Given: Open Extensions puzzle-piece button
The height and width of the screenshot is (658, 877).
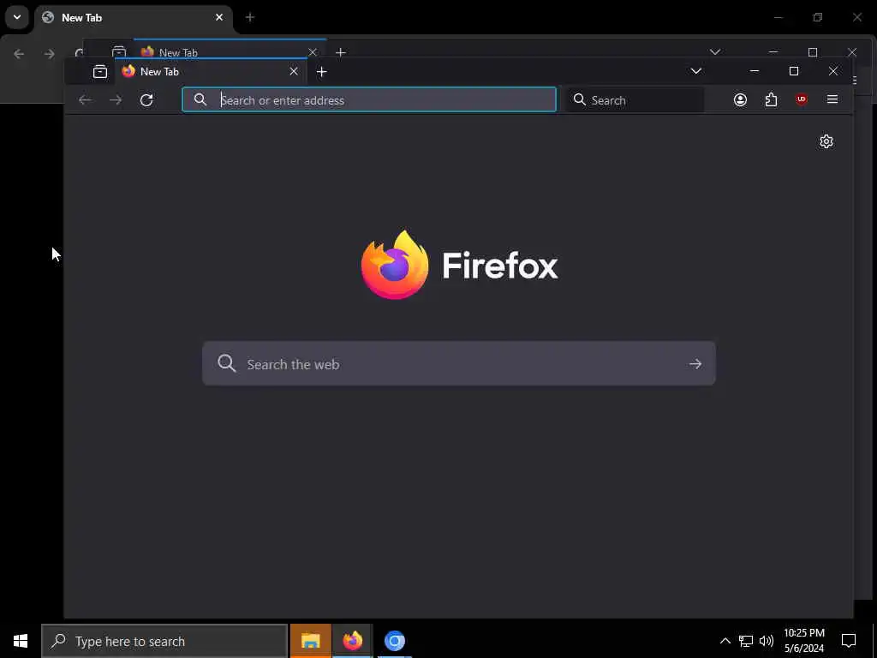Looking at the screenshot, I should [x=771, y=99].
